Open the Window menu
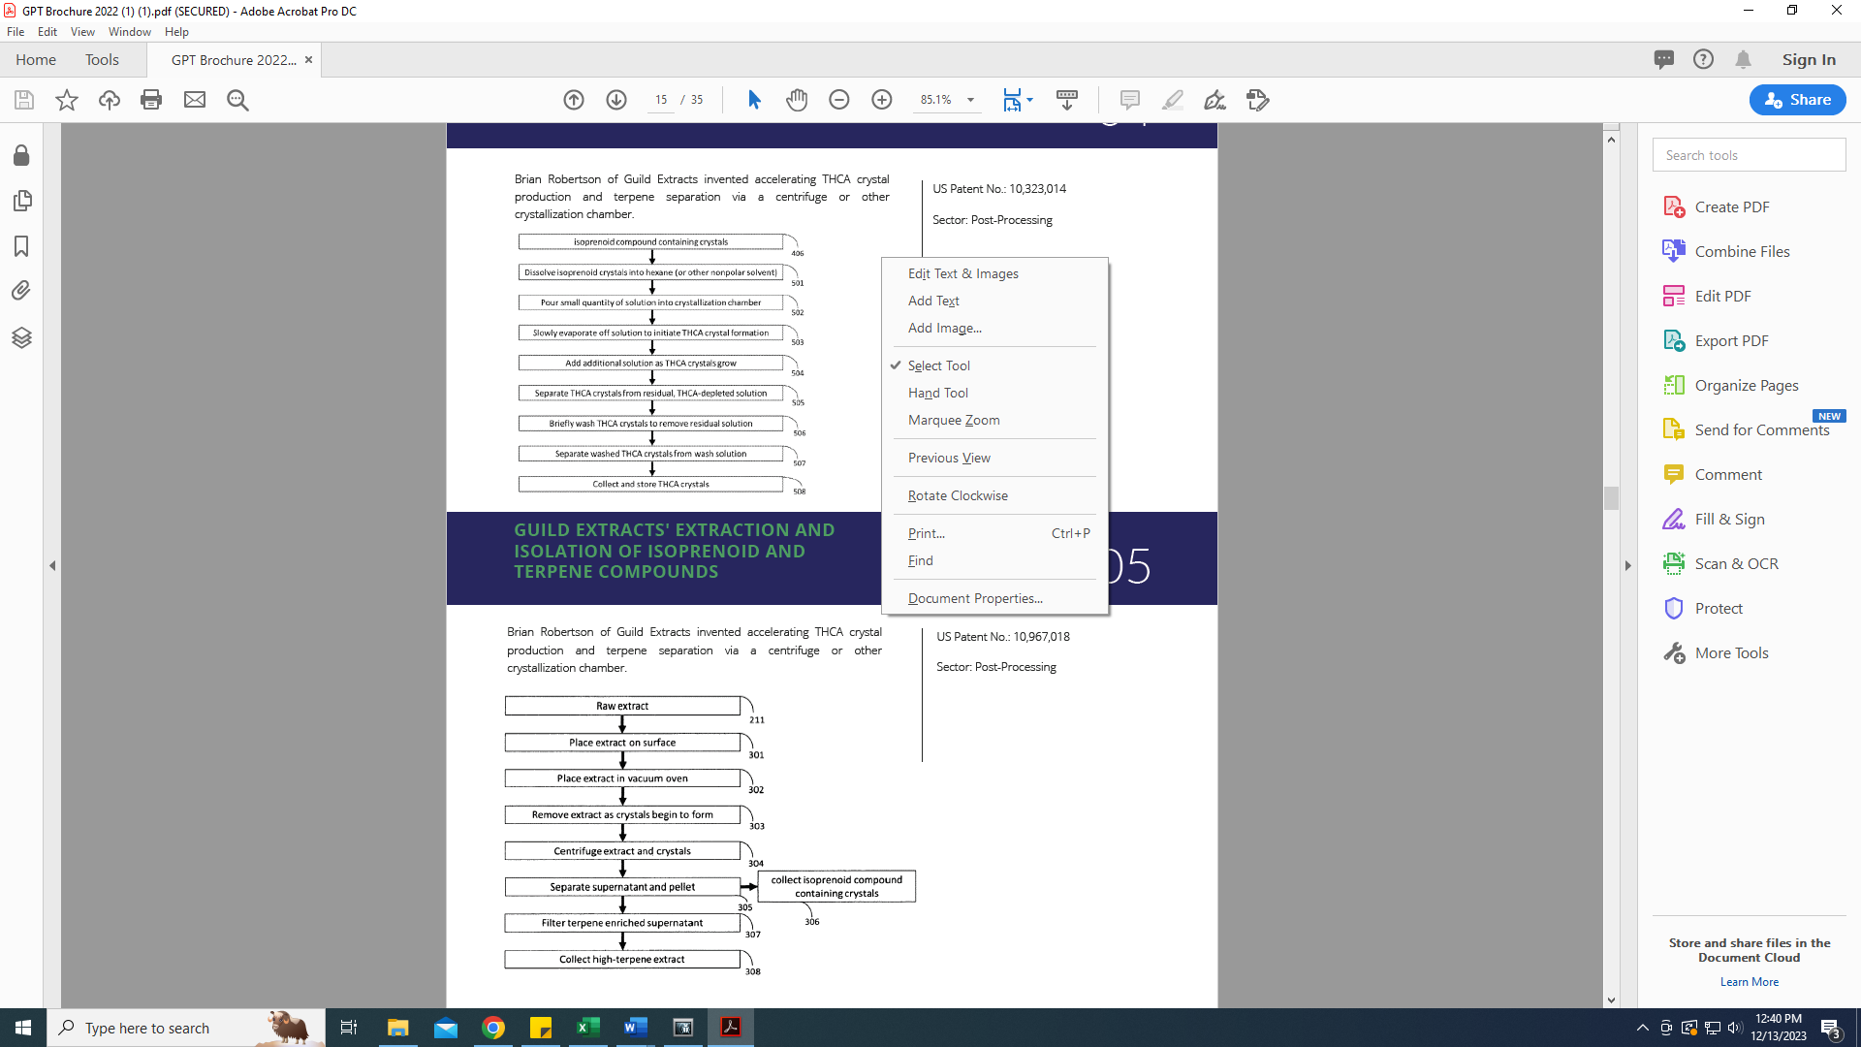 130,32
